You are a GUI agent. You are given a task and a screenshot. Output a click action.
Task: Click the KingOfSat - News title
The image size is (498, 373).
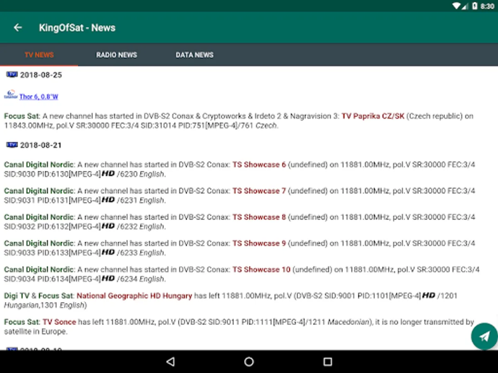(77, 28)
